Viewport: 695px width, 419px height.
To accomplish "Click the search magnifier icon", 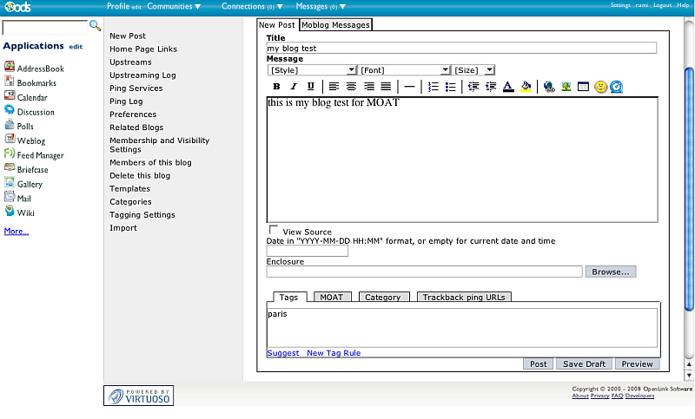I will point(95,26).
